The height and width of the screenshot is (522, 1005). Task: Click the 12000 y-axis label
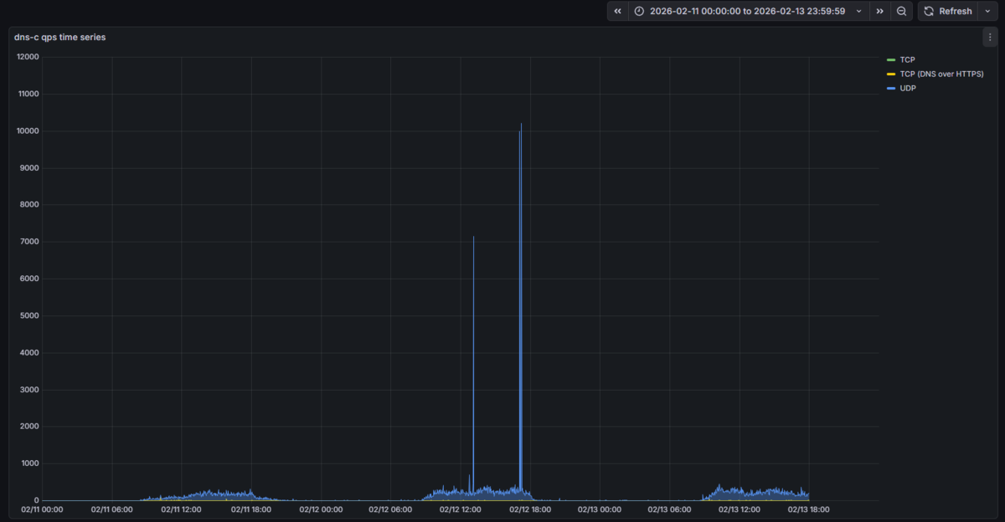[28, 57]
